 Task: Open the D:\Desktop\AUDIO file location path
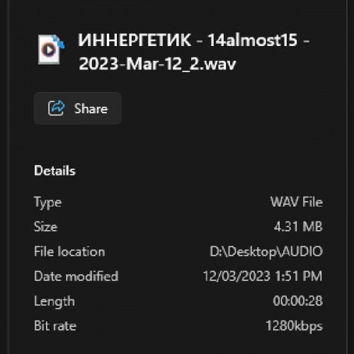(266, 251)
